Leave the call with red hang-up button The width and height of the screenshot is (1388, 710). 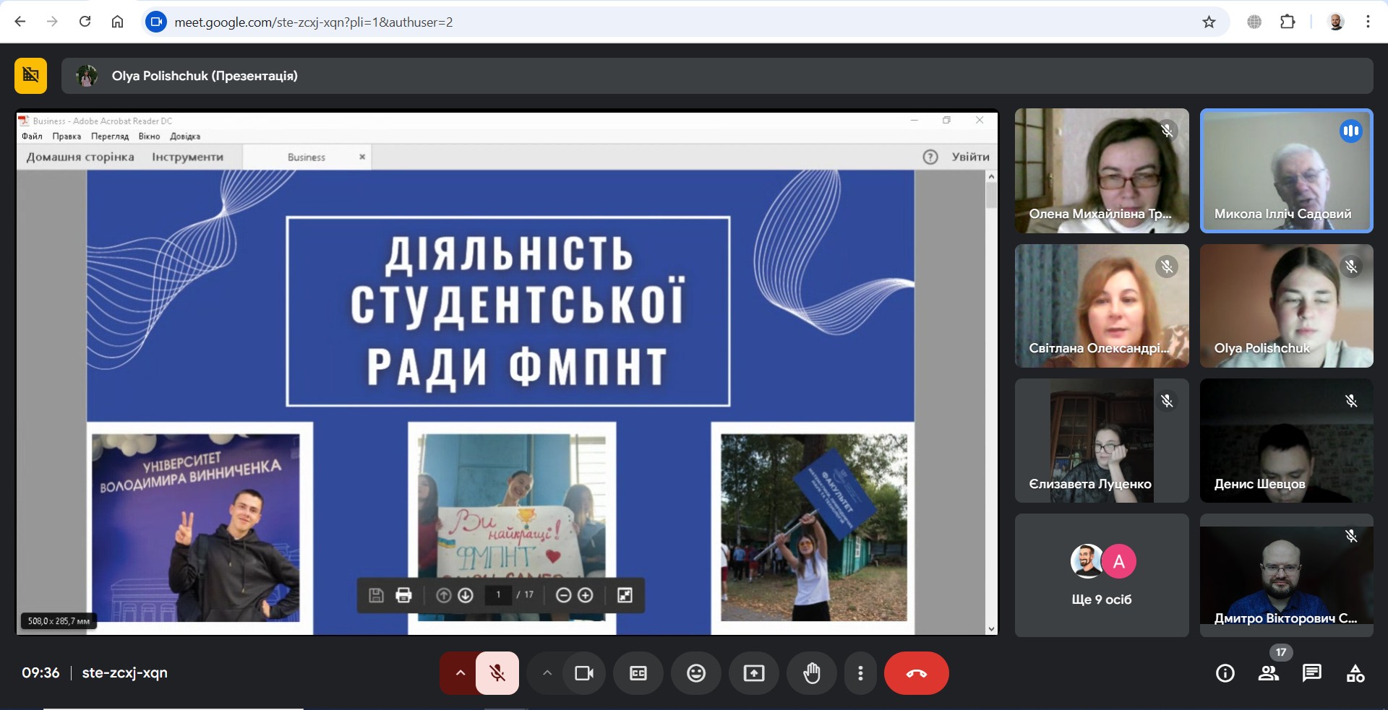pyautogui.click(x=916, y=673)
